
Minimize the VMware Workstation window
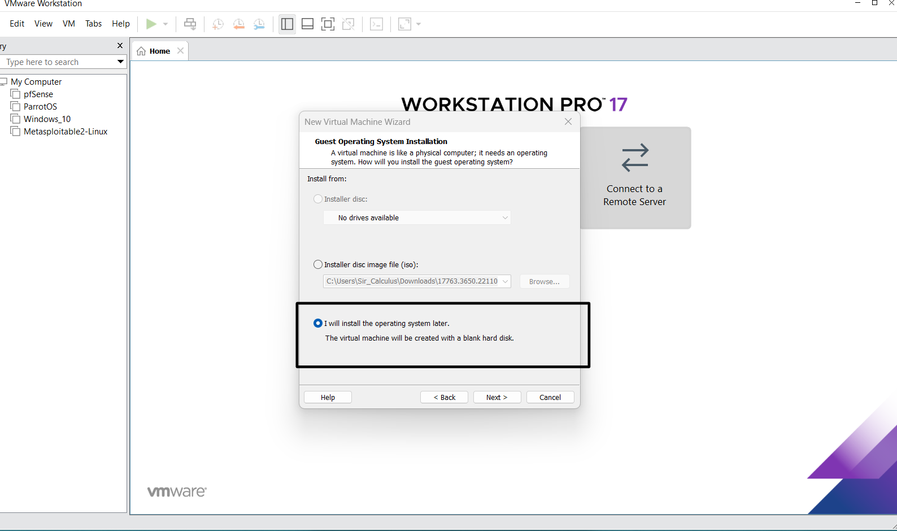[x=857, y=3]
